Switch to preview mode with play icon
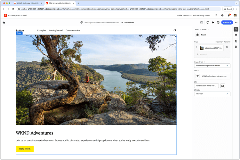 [x=213, y=22]
